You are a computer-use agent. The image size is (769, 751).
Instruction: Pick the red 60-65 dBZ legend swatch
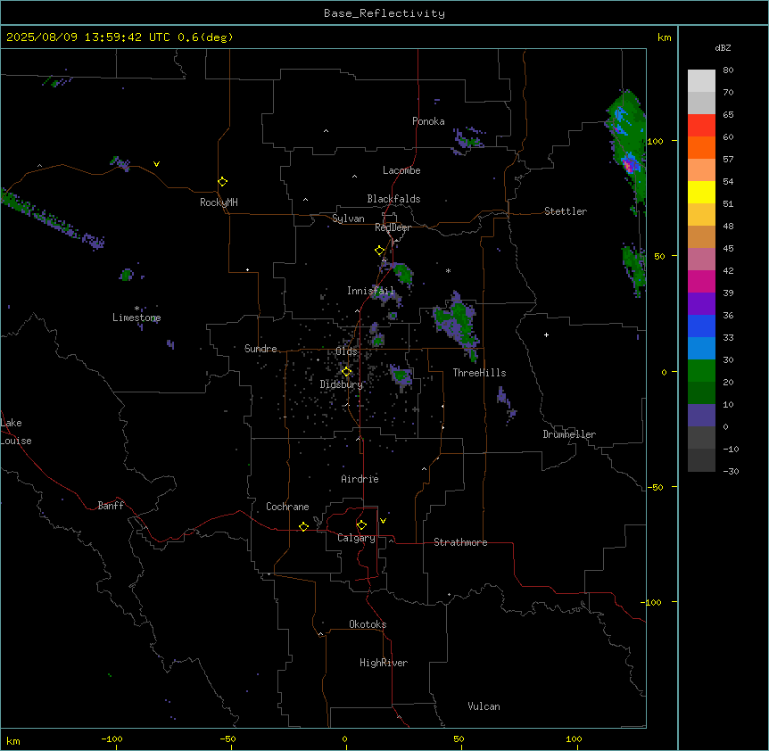pyautogui.click(x=701, y=126)
